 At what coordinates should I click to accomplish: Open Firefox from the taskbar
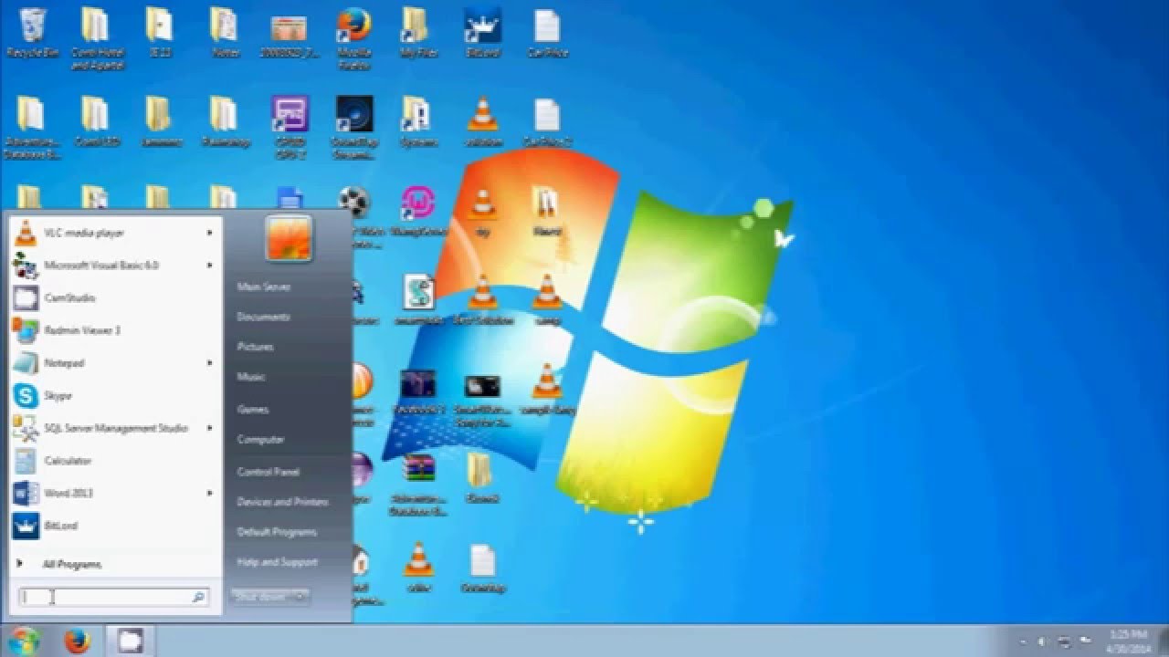pyautogui.click(x=78, y=641)
